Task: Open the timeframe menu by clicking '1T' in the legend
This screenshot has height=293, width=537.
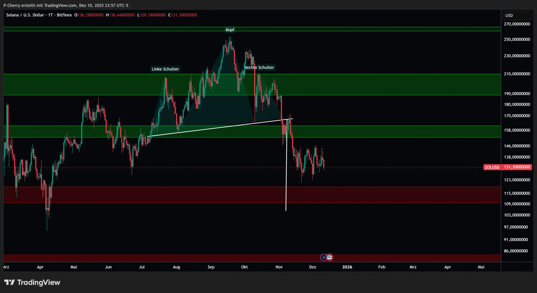Action: point(51,15)
